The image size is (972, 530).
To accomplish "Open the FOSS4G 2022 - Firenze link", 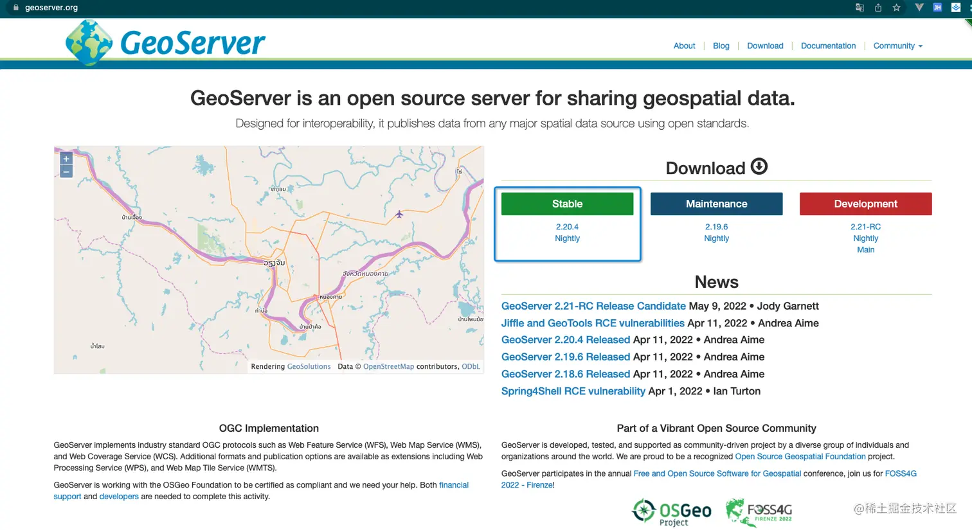I will tap(901, 473).
